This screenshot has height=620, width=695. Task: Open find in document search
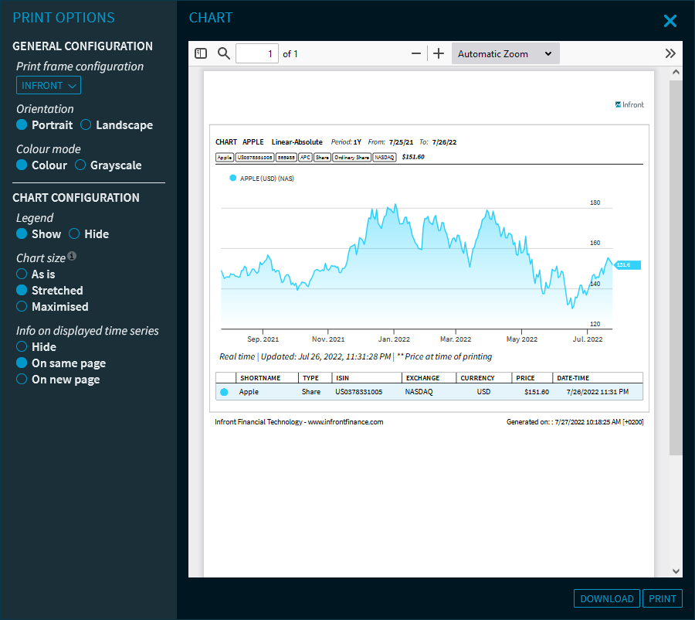coord(224,53)
